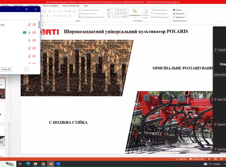Open Task View on Windows taskbar
Image resolution: width=226 pixels, height=167 pixels.
(20, 164)
